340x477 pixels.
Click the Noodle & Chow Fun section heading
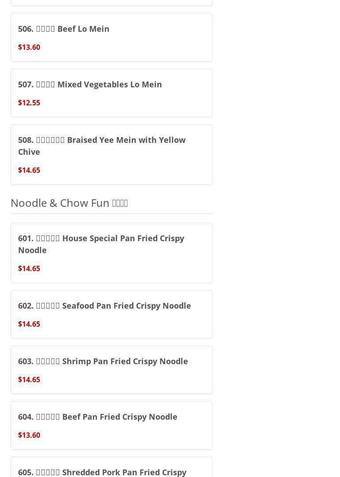pos(69,203)
